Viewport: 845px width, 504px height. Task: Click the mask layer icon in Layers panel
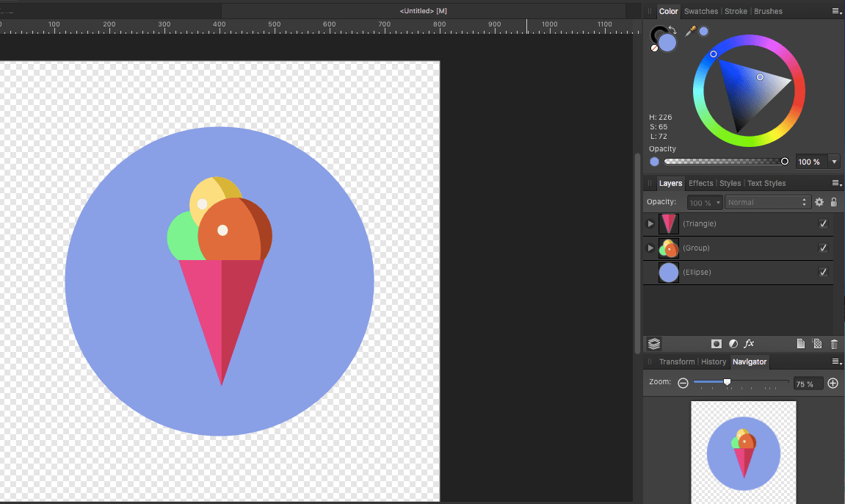pyautogui.click(x=716, y=344)
